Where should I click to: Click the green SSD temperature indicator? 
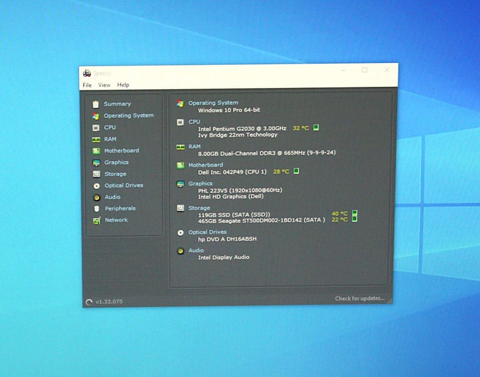click(354, 213)
